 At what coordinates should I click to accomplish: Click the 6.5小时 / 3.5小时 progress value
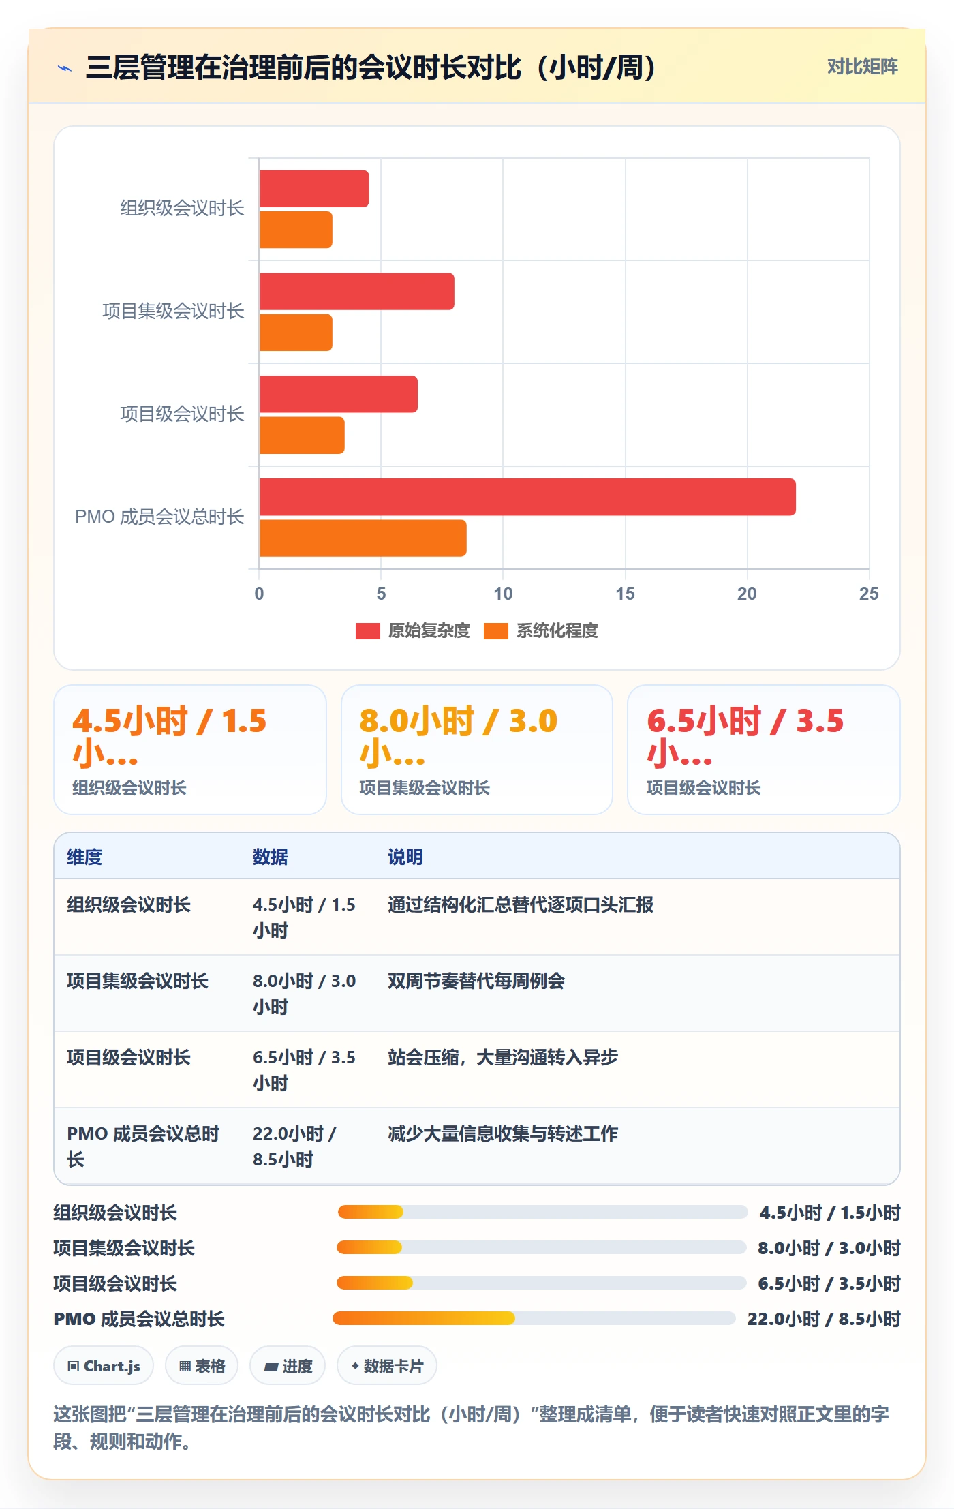829,1283
